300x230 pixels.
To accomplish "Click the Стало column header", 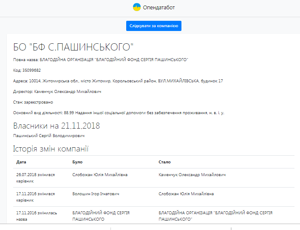I will click(x=164, y=162).
